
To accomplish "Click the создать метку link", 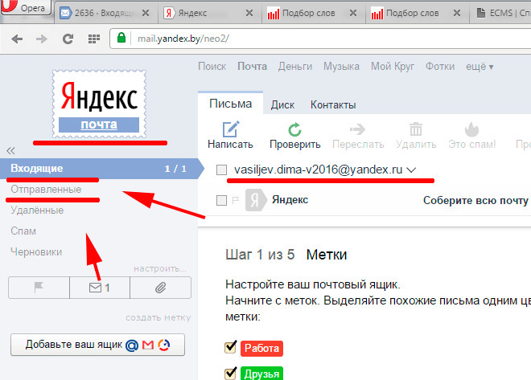I will click(x=158, y=318).
